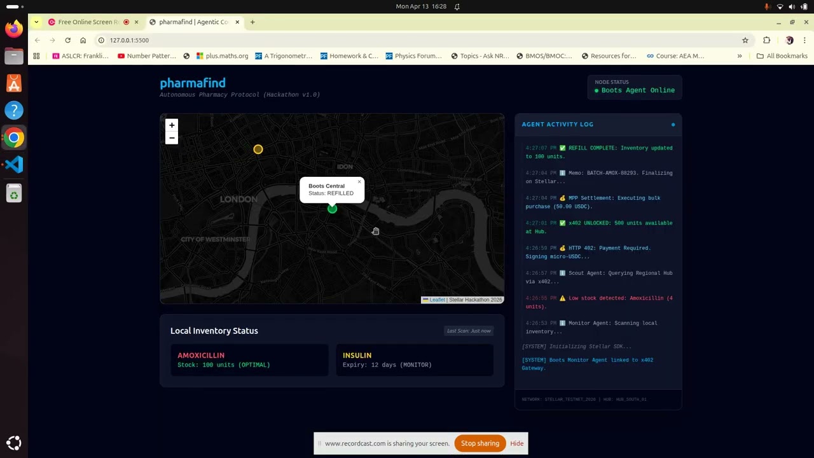
Task: Zoom out on the map
Action: (x=172, y=138)
